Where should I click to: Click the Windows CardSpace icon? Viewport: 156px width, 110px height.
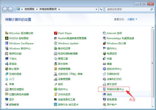click(7, 43)
